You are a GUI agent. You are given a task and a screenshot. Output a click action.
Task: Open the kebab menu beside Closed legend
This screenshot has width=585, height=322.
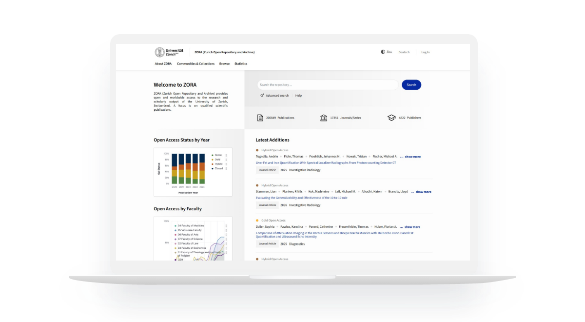coord(226,168)
